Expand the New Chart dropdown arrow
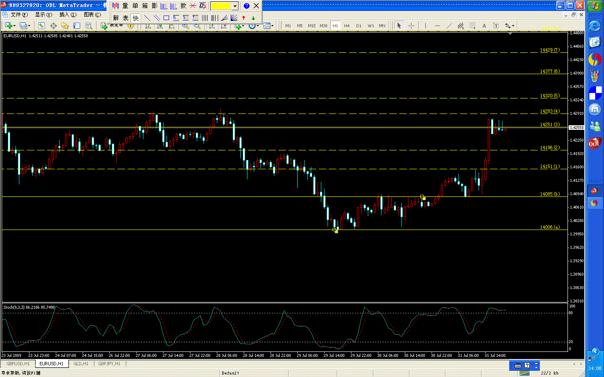The image size is (604, 377). [14, 26]
